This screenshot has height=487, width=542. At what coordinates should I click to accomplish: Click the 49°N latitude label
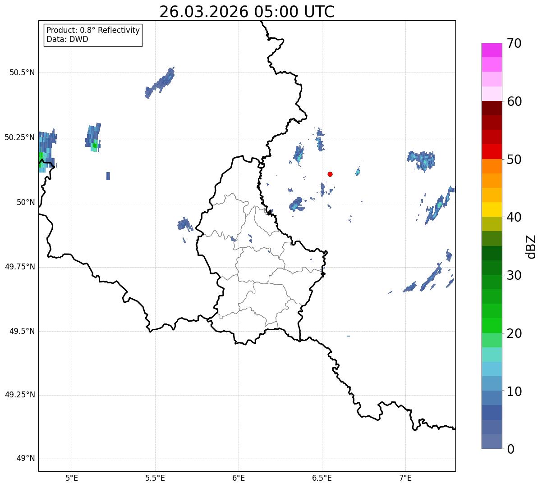tap(26, 458)
